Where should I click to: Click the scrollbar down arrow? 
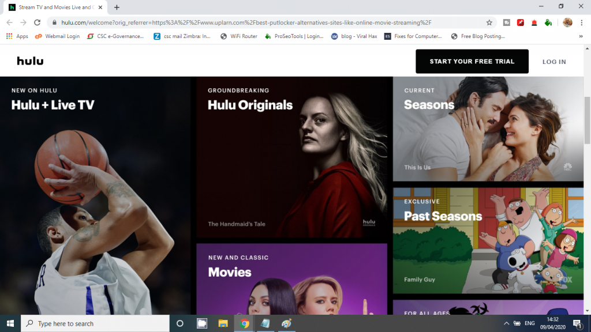[x=587, y=311]
